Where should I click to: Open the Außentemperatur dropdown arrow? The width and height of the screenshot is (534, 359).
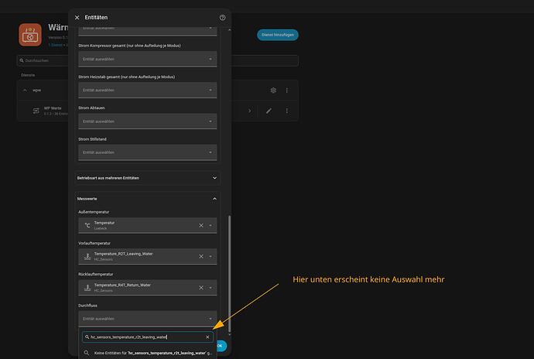(x=211, y=225)
